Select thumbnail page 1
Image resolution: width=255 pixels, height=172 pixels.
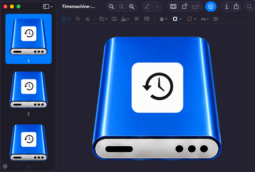[28, 39]
